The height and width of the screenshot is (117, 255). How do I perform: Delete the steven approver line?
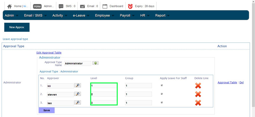(x=198, y=94)
